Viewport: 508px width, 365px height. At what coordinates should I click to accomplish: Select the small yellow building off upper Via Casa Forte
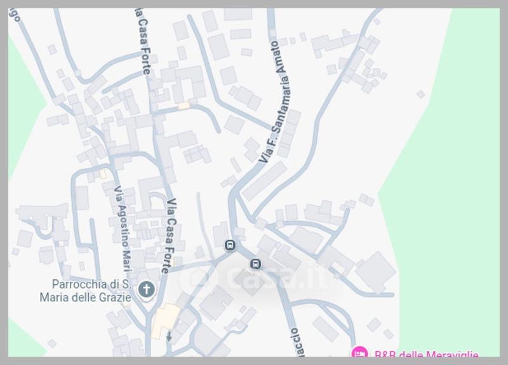(184, 106)
